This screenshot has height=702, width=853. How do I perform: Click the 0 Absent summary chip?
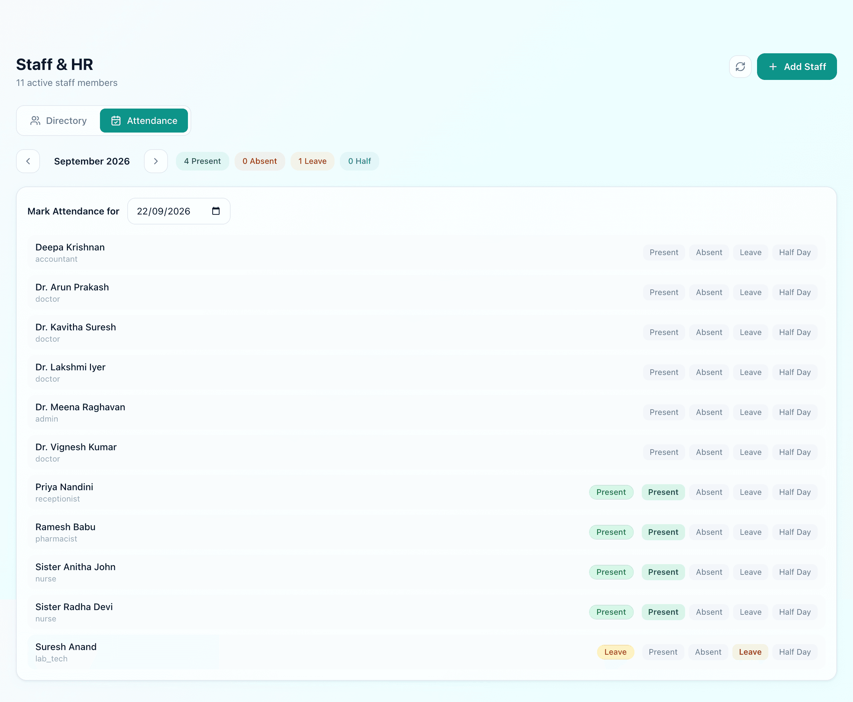(260, 161)
